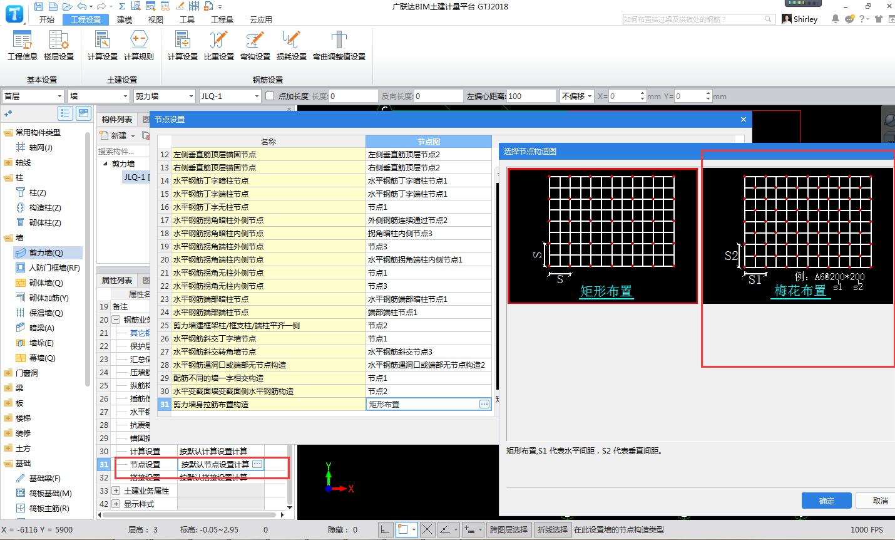Select 梅花布置 node diagram thumbnail

(x=799, y=236)
